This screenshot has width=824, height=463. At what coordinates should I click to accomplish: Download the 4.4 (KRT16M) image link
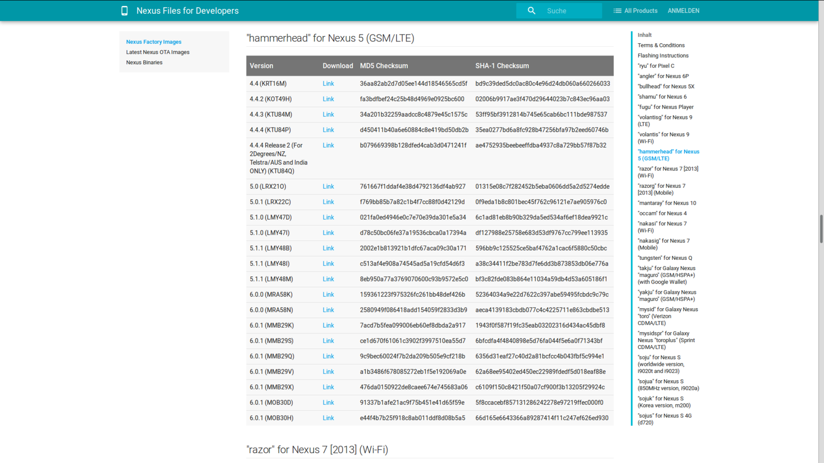click(328, 84)
